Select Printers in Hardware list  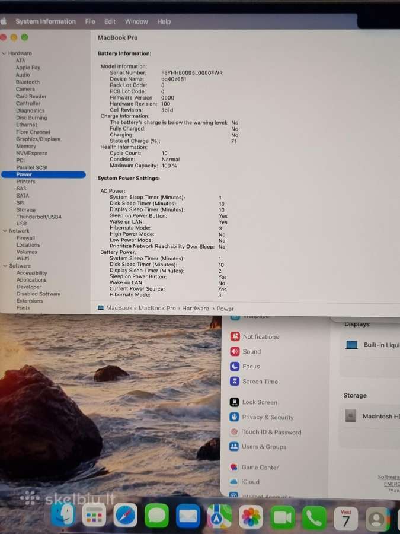(26, 182)
